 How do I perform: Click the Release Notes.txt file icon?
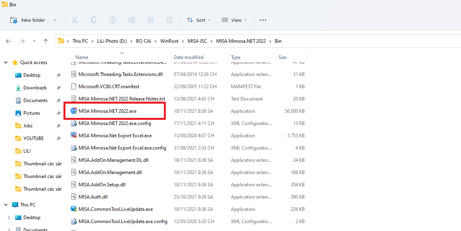click(73, 99)
